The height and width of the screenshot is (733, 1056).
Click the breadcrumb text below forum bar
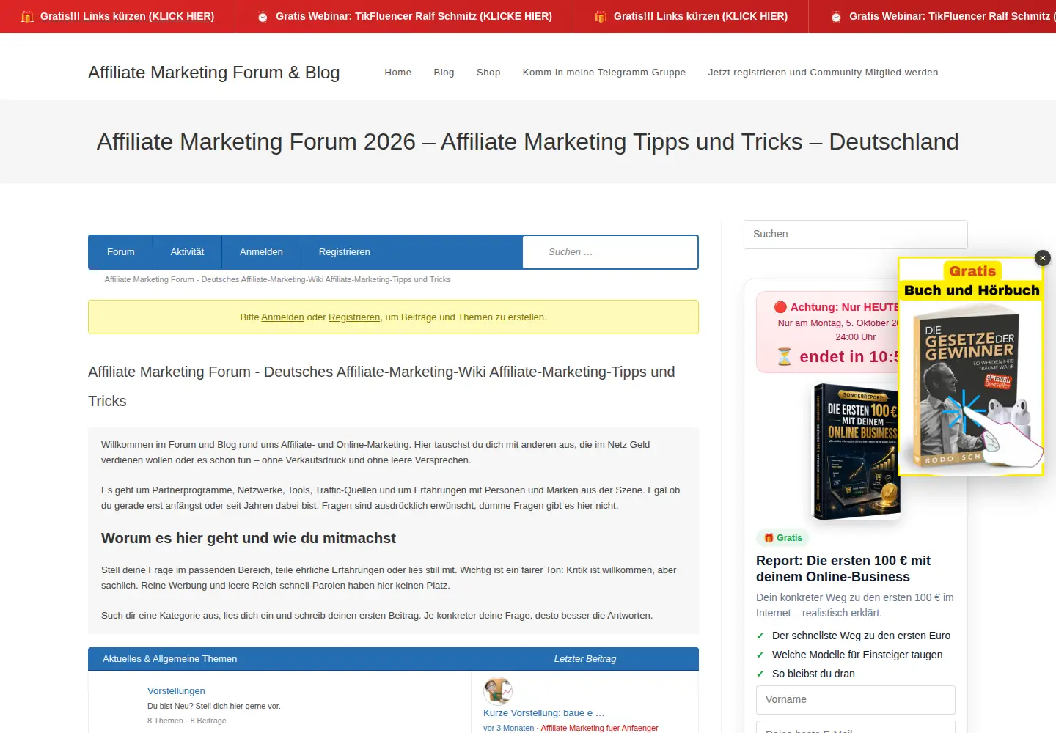point(277,279)
